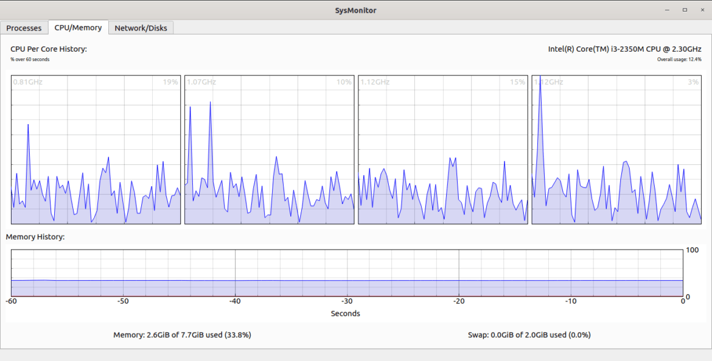Select the CPU/Memory tab

click(x=78, y=27)
